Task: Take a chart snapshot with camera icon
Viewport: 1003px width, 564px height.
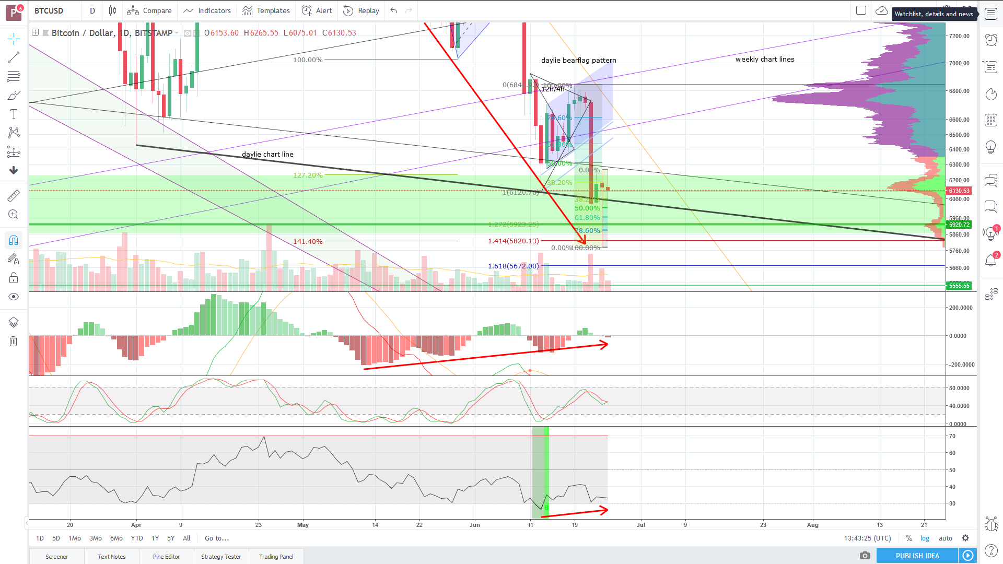Action: [865, 556]
